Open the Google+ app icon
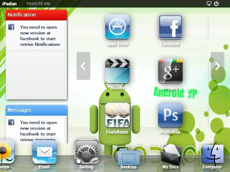Viewport: 230px width, 172px height. coord(170,71)
